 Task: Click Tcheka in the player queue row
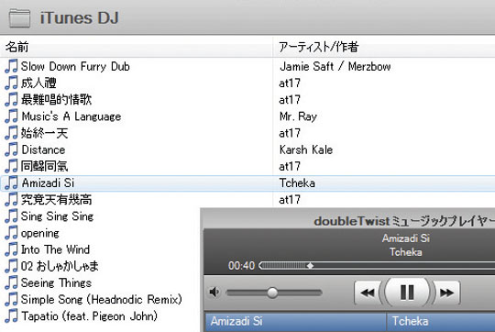point(410,321)
